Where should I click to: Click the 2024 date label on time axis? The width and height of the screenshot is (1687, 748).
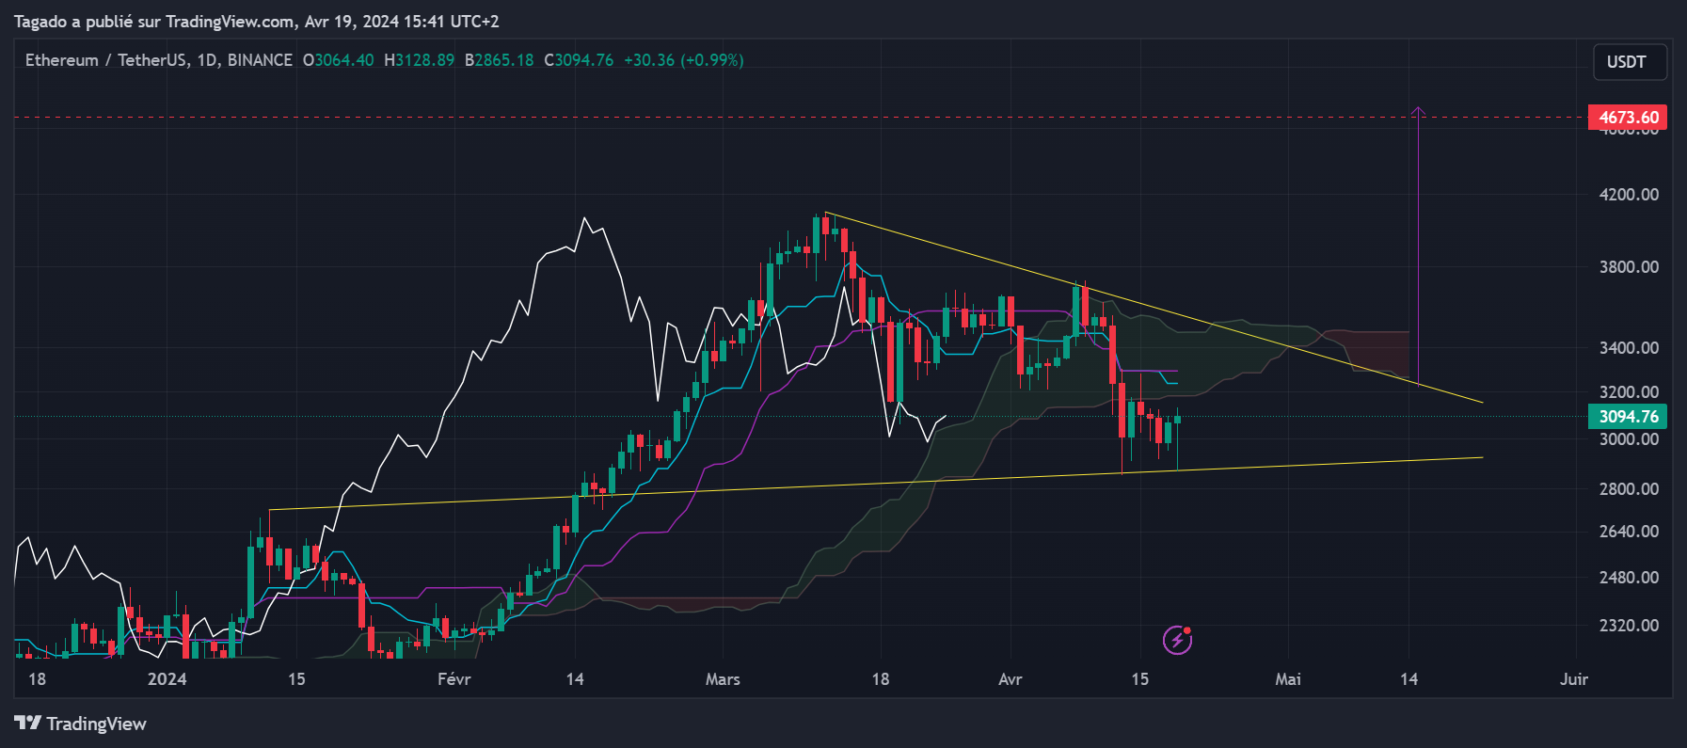[x=167, y=679]
